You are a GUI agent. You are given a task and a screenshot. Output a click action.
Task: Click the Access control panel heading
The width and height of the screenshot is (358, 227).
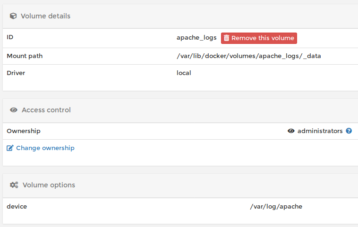(46, 110)
